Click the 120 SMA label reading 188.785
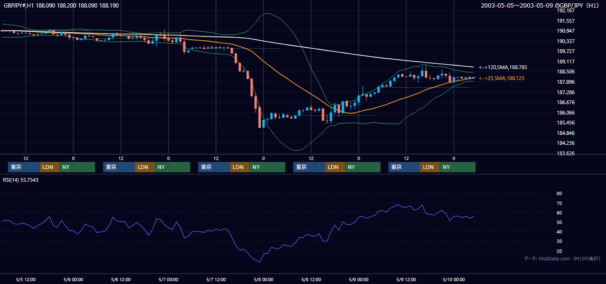The height and width of the screenshot is (284, 606). (x=503, y=67)
